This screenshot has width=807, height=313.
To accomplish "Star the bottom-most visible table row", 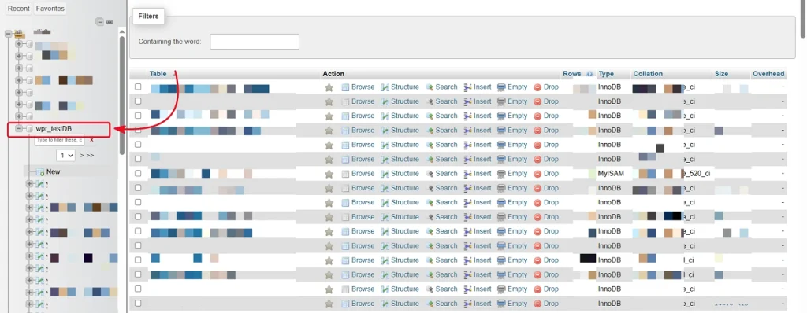I will tap(329, 304).
